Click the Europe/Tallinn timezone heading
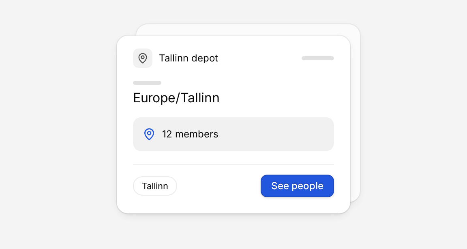The width and height of the screenshot is (467, 249). pos(176,98)
